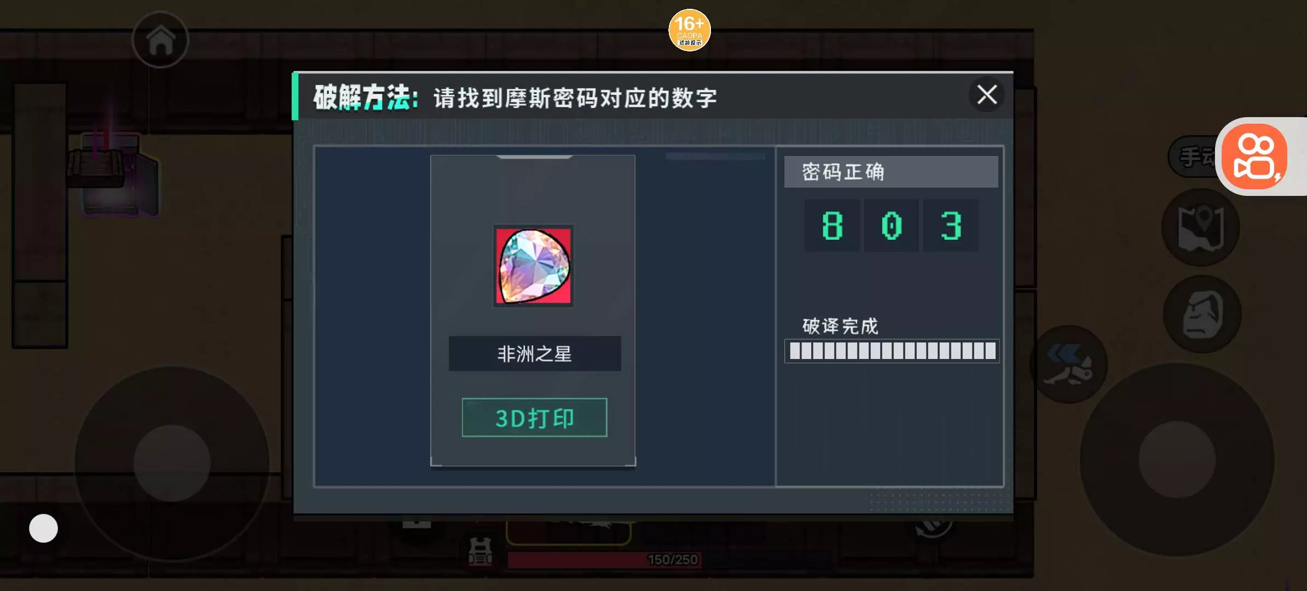Open the 16+ CADPA age rating badge
This screenshot has height=591, width=1307.
click(690, 30)
